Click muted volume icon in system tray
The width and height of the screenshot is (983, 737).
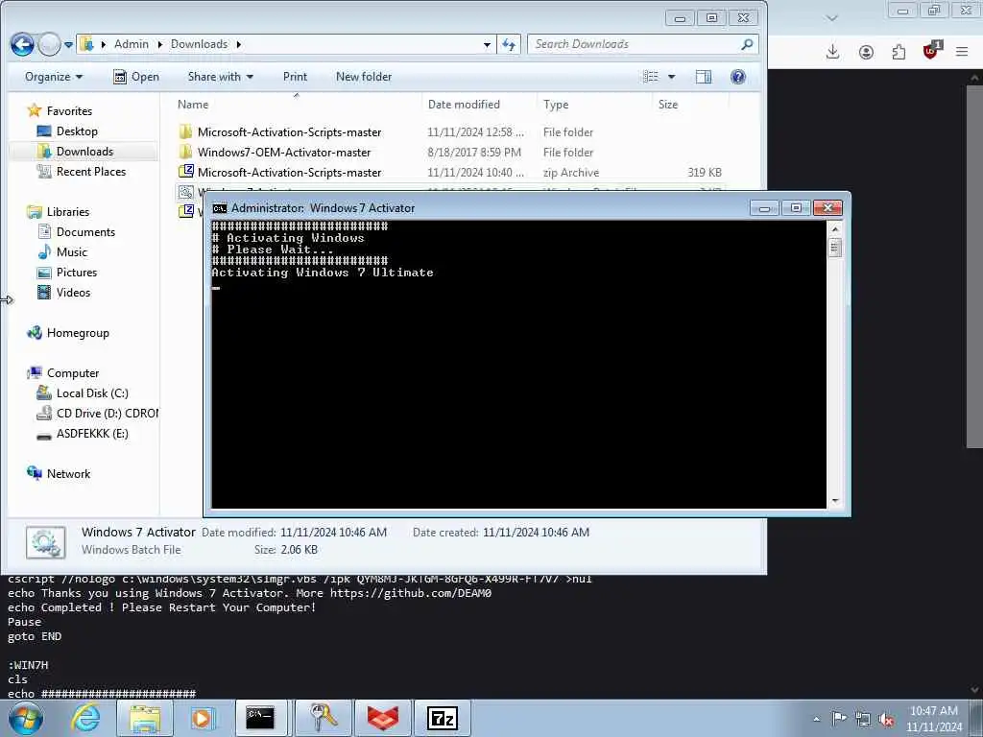click(x=886, y=720)
